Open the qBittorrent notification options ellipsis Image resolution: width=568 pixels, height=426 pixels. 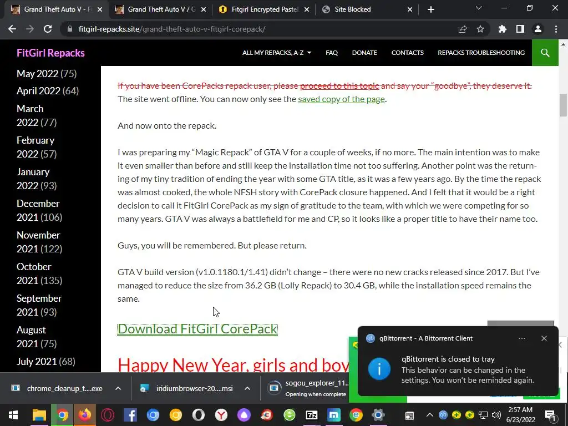(522, 338)
